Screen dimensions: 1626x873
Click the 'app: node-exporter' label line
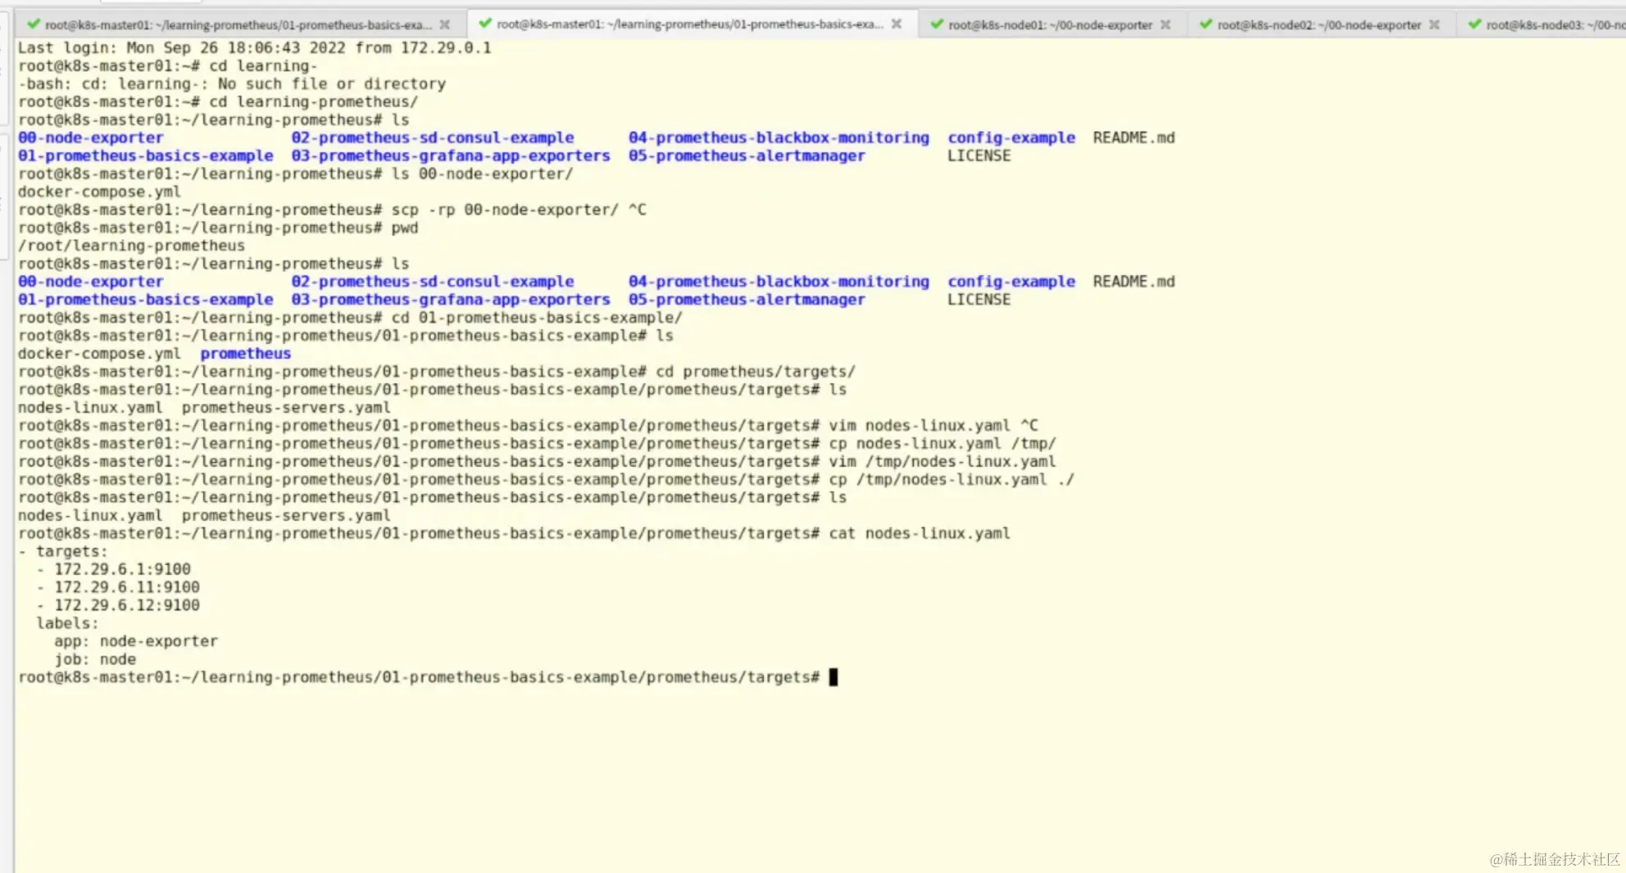136,643
